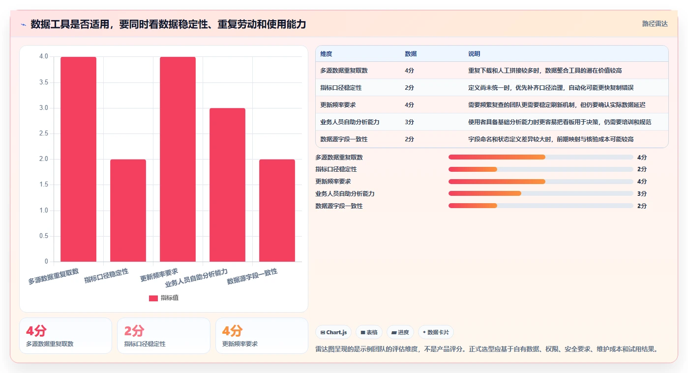The height and width of the screenshot is (373, 688).
Task: Click the lightning icon beside the title
Action: [23, 24]
